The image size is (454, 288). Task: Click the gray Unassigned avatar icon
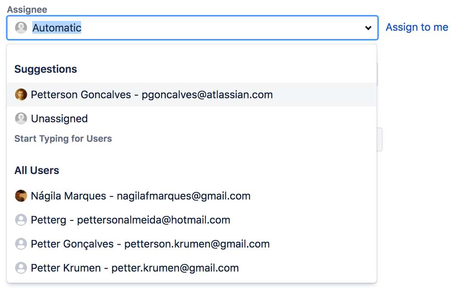pos(21,118)
